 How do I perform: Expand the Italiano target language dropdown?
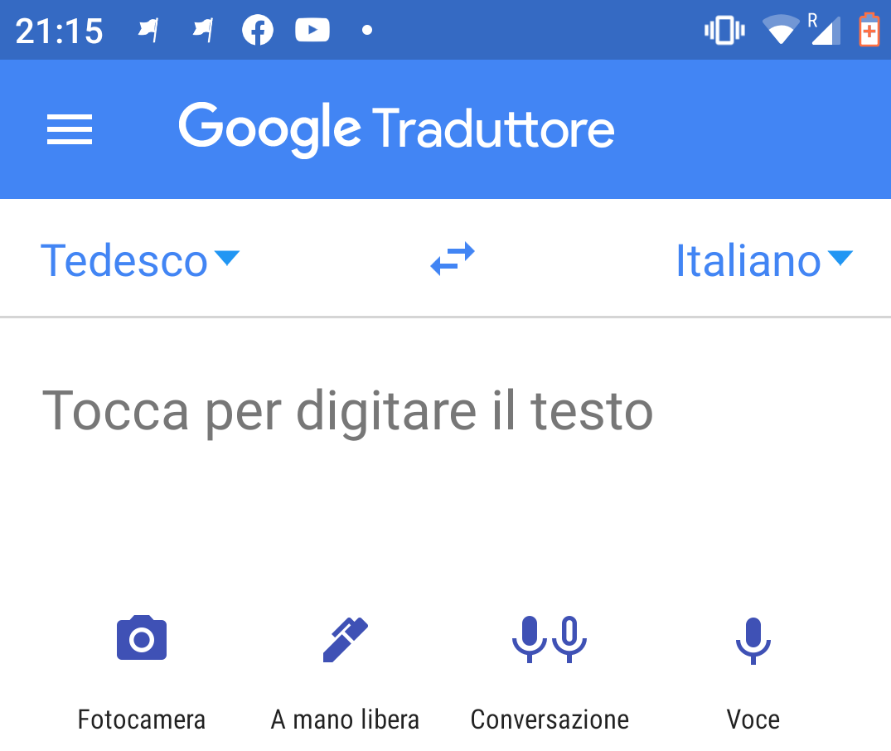coord(764,260)
